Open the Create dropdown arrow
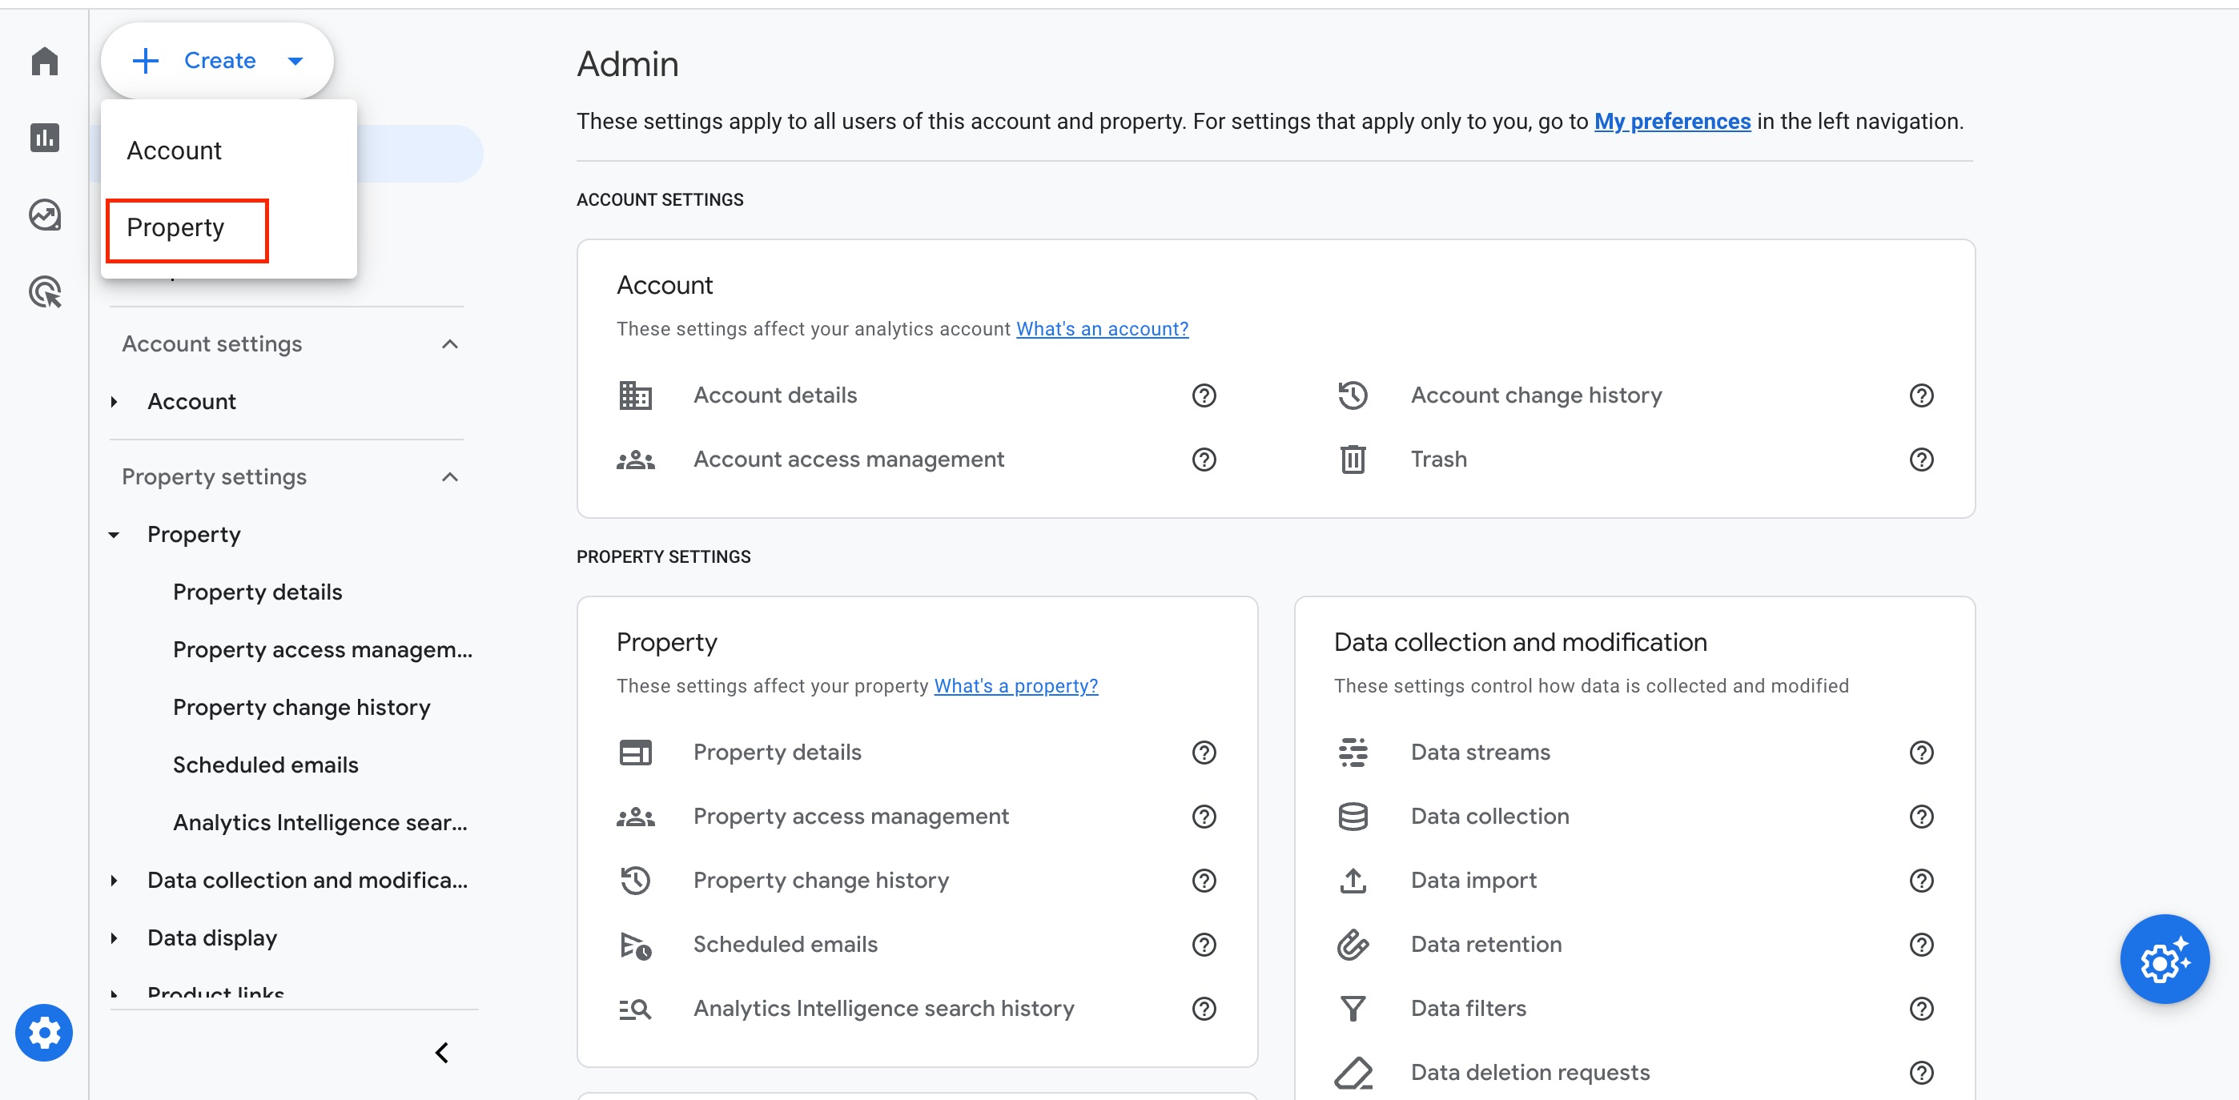Viewport: 2239px width, 1100px height. tap(295, 61)
